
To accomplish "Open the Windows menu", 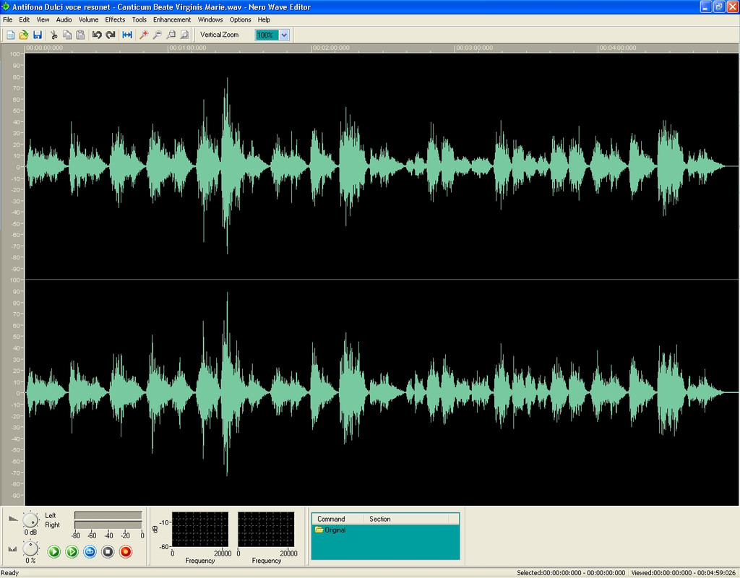I will point(210,20).
